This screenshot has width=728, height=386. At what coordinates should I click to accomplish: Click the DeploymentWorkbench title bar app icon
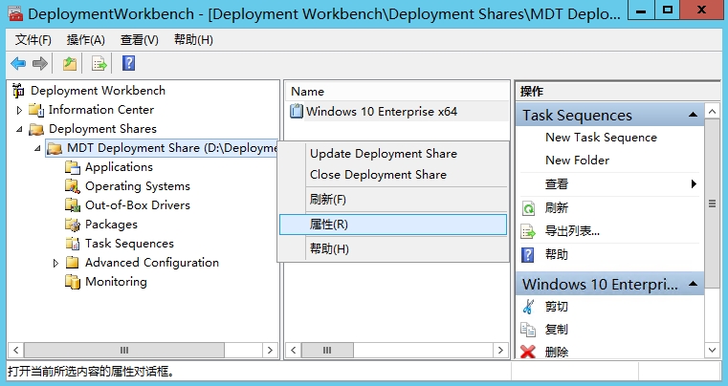pyautogui.click(x=15, y=13)
